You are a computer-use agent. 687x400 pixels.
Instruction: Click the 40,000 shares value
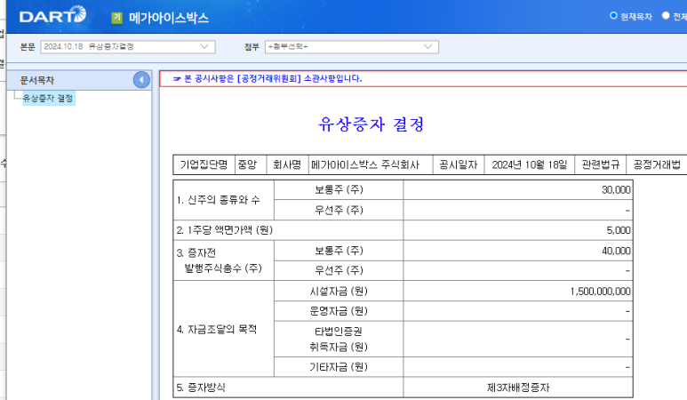click(x=616, y=251)
